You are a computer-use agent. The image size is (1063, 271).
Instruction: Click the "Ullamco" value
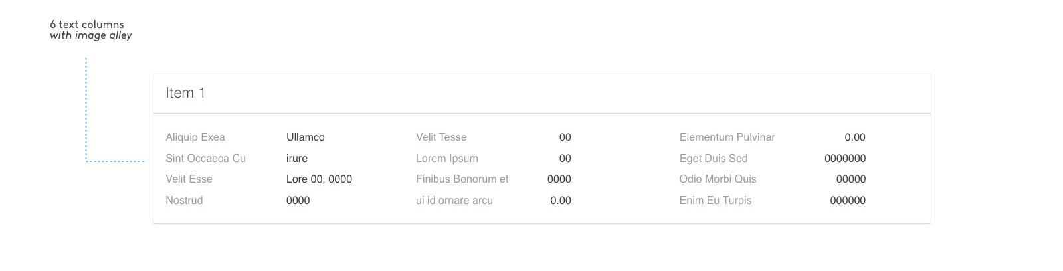point(306,137)
